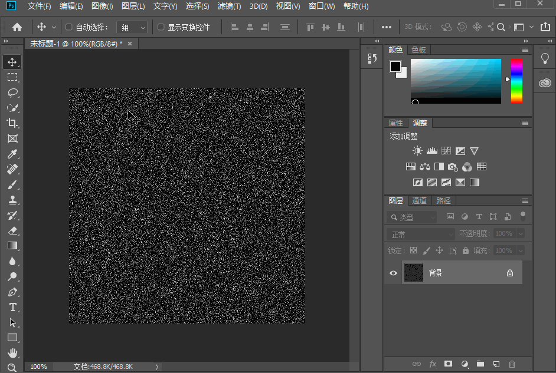556x373 pixels.
Task: Select the Horizontal Type tool
Action: pyautogui.click(x=12, y=307)
